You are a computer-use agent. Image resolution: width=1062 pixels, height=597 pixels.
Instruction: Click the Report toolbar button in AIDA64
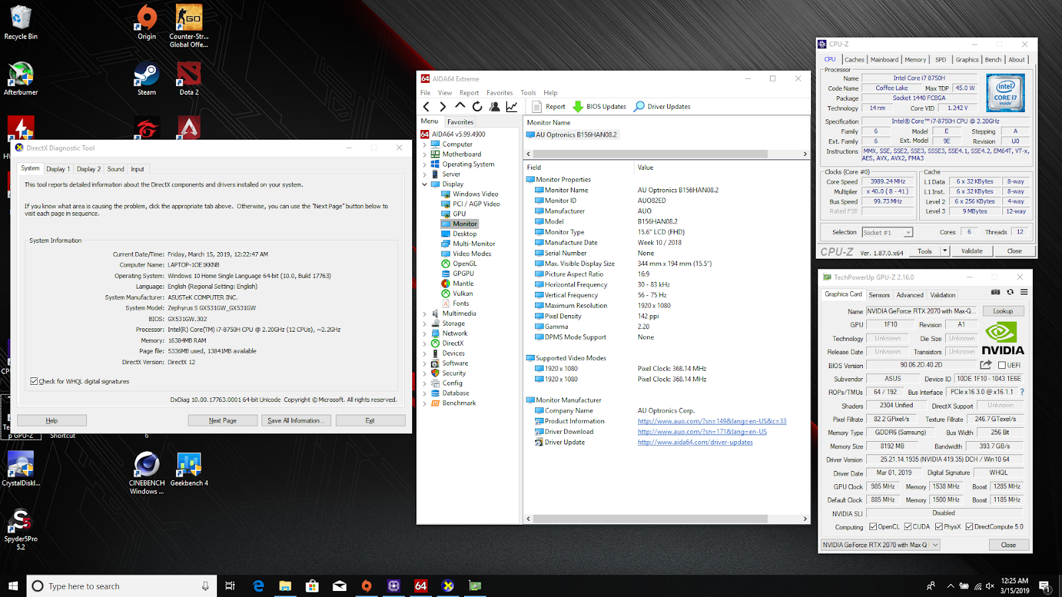[549, 107]
